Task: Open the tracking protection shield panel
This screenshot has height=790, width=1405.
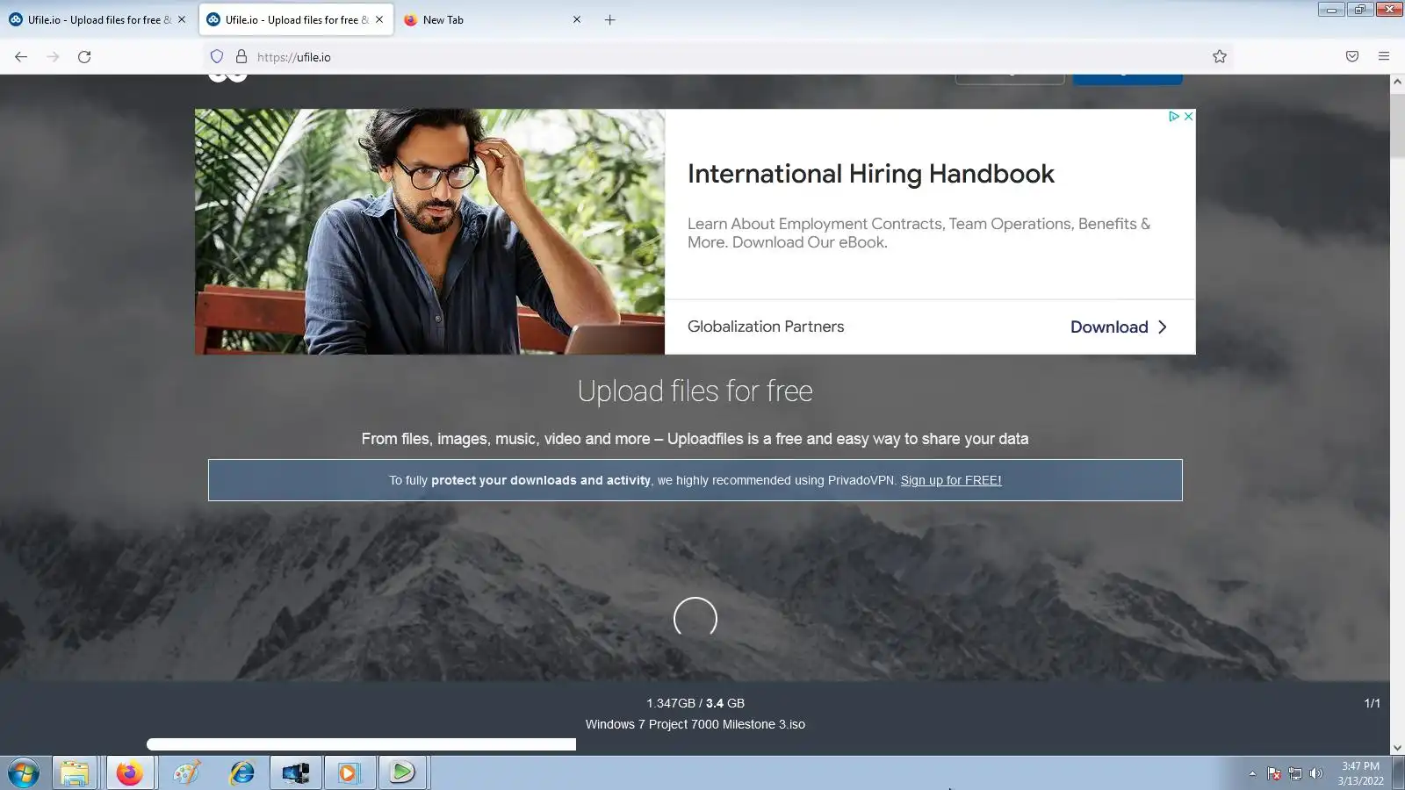Action: coord(217,57)
